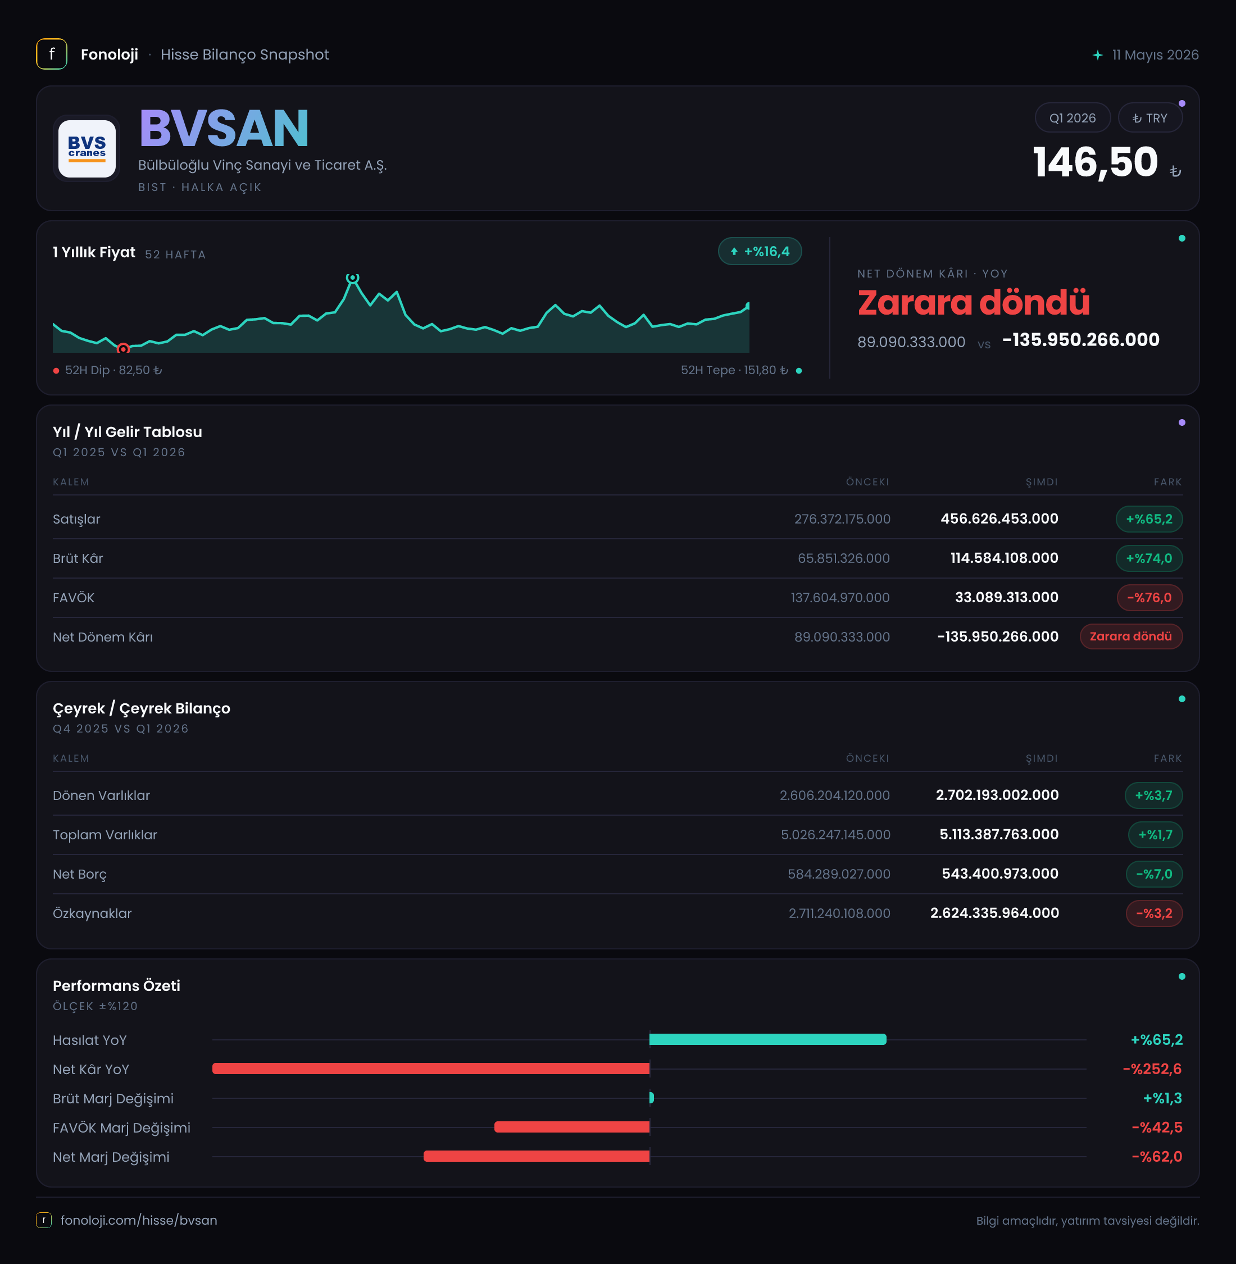This screenshot has height=1264, width=1236.
Task: Click the green dot beside 52H Tepe label
Action: point(798,371)
